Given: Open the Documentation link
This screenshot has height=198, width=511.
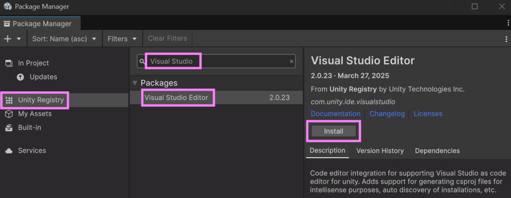Looking at the screenshot, I should (x=336, y=114).
